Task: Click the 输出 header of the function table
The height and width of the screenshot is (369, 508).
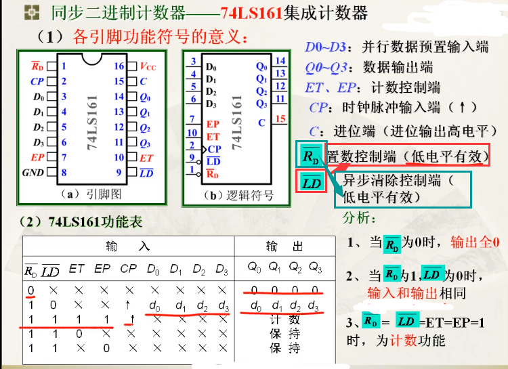Action: point(284,246)
